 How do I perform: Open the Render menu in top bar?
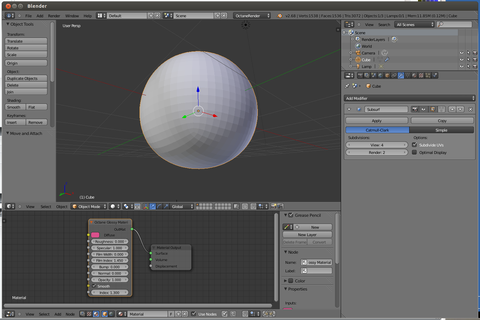[x=54, y=16]
